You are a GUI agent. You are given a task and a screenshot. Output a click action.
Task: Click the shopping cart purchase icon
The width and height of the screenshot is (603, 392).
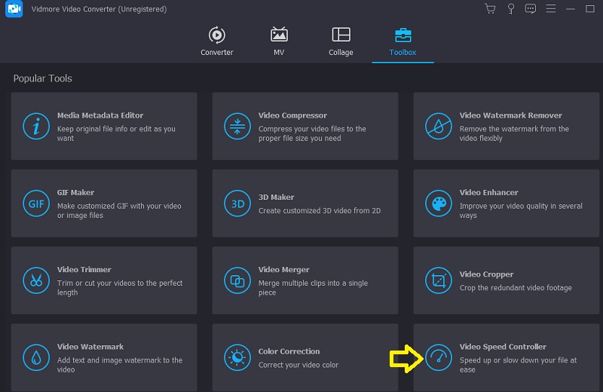click(x=491, y=9)
